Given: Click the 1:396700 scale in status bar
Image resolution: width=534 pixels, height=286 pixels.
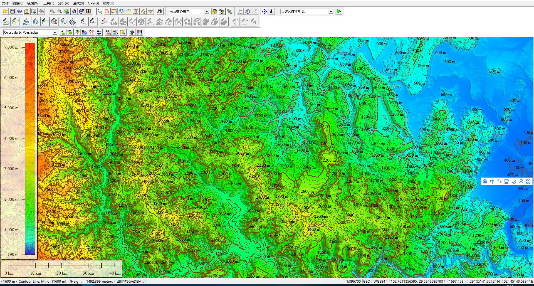Looking at the screenshot, I should tap(353, 281).
